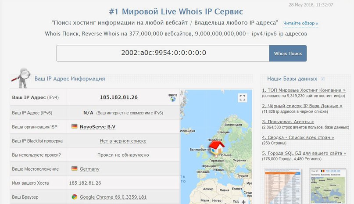This screenshot has height=204, width=354.
Task: Click the German flag next to NovoServe B.V
Action: click(75, 127)
